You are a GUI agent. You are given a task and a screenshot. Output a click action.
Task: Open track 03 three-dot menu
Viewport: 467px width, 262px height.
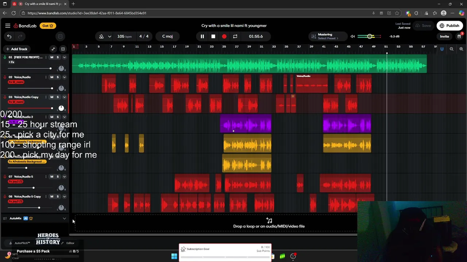46,97
